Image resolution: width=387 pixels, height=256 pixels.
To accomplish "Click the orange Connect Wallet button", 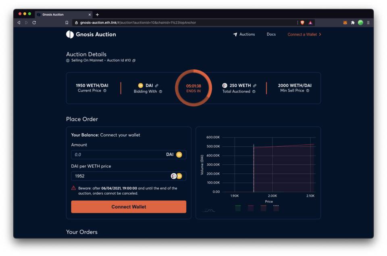I will [129, 207].
